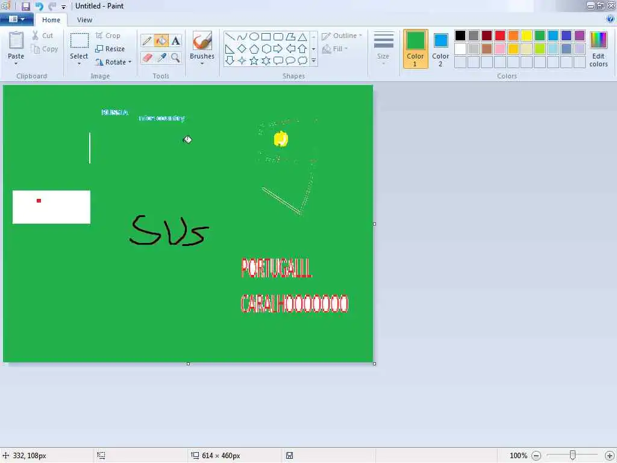Open the Rotate dropdown menu

[130, 62]
